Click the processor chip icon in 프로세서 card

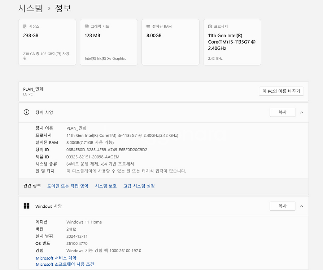click(x=210, y=26)
